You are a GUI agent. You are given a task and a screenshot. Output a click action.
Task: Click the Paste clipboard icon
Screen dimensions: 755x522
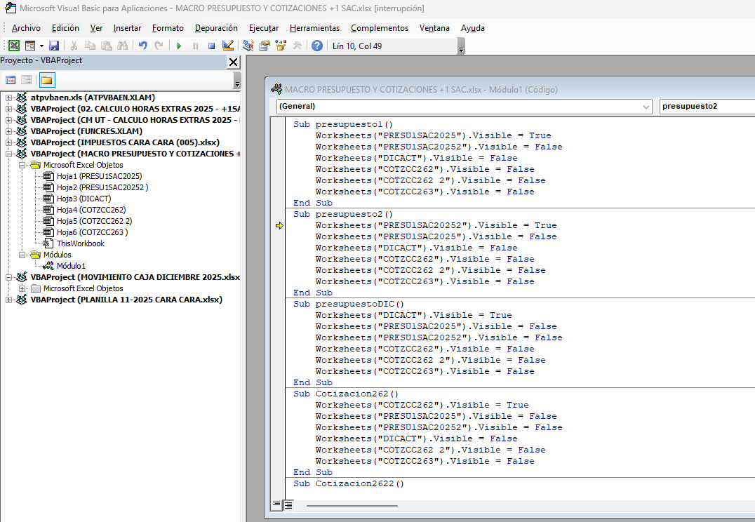(x=107, y=46)
